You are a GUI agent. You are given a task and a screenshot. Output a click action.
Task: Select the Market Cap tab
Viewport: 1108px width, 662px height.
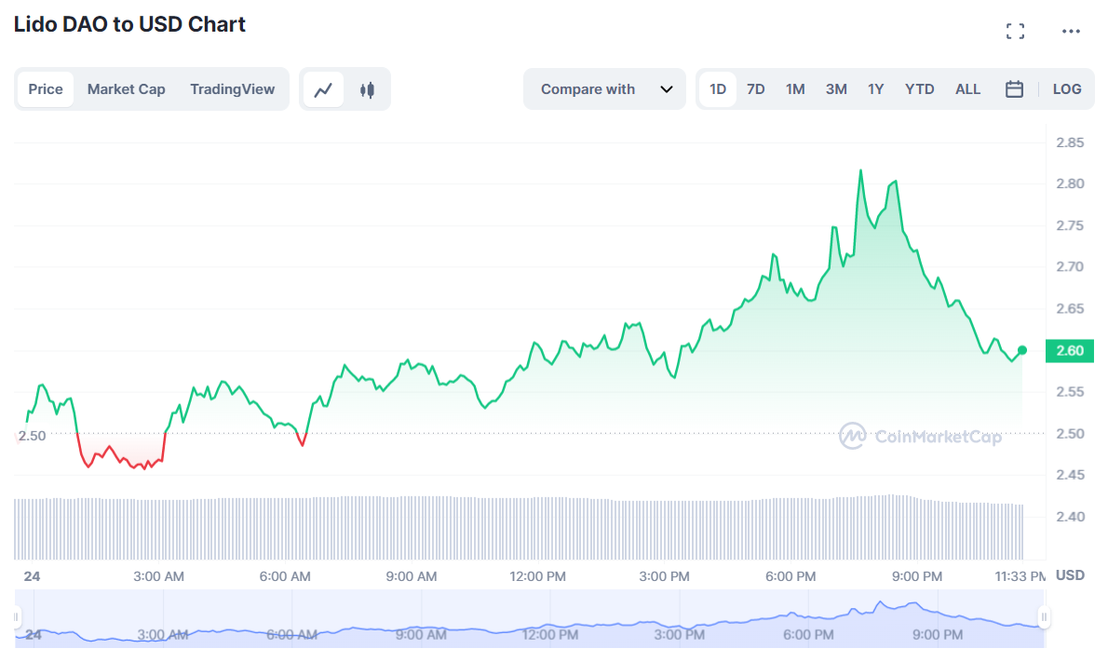[x=126, y=89]
